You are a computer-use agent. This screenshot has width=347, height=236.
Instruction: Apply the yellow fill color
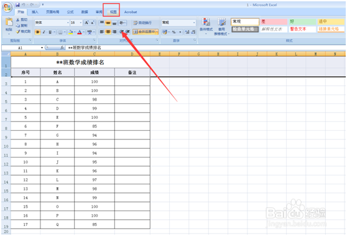71,32
